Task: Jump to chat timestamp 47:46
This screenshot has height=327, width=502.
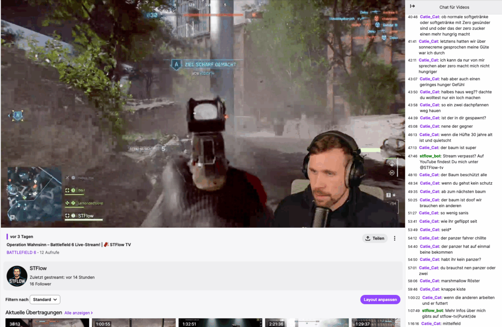Action: (x=413, y=156)
